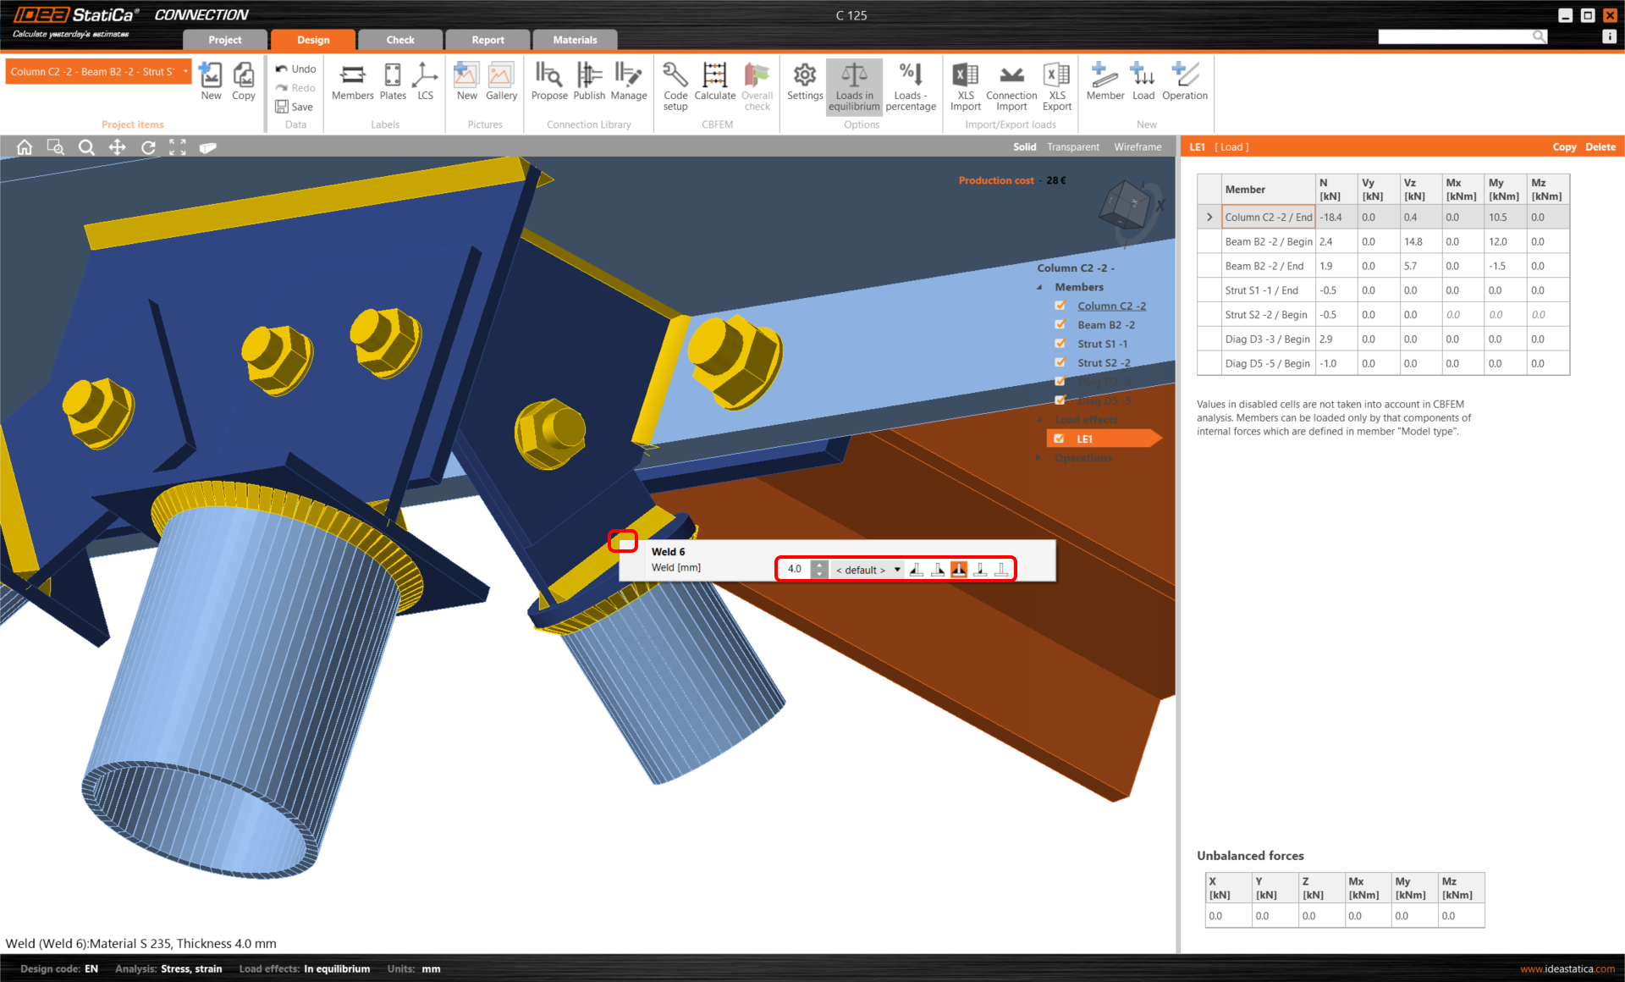
Task: Uncheck the Strut S1 -1 checkbox
Action: pyautogui.click(x=1060, y=344)
